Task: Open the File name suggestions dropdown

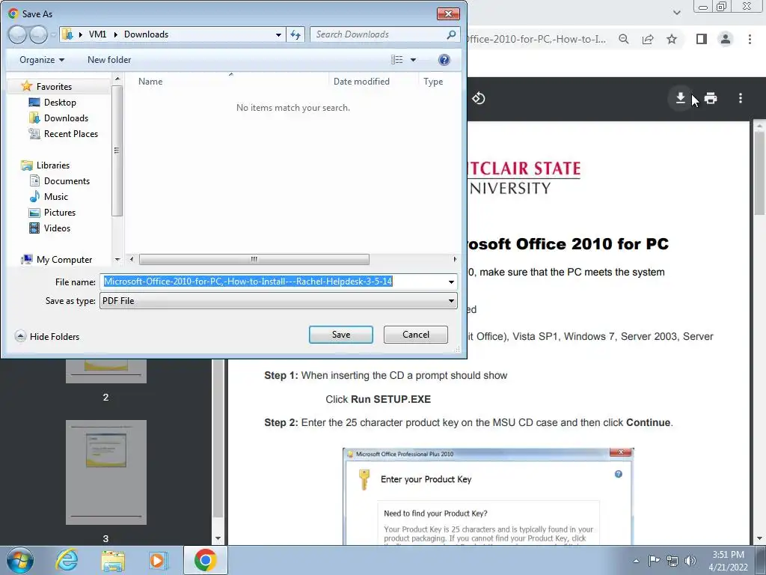Action: pyautogui.click(x=451, y=282)
